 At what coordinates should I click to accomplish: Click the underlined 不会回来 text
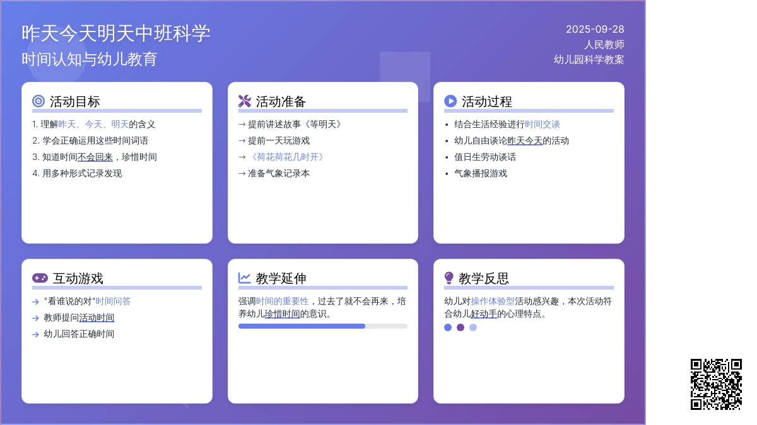[95, 157]
